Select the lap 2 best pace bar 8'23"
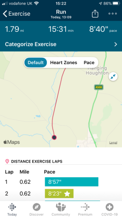The image size is (122, 217). pos(59,194)
